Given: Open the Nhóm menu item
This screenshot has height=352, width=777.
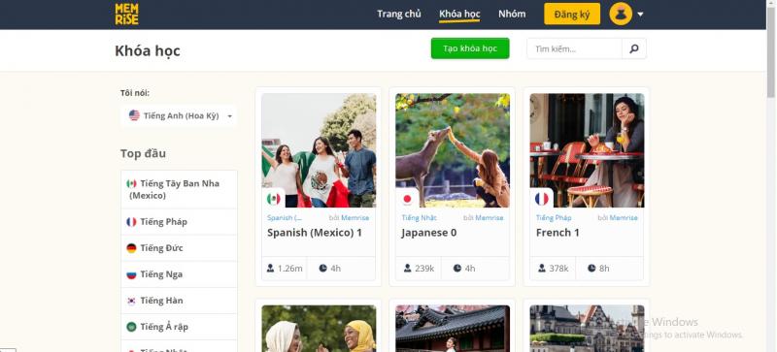Looking at the screenshot, I should pos(512,14).
